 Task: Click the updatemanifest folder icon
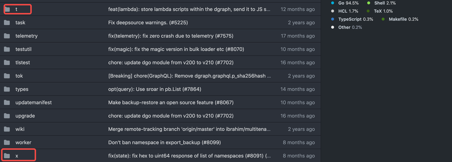7,103
